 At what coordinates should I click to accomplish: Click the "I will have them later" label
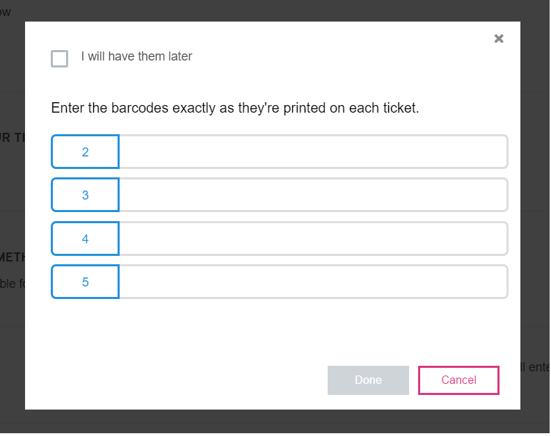pos(136,57)
